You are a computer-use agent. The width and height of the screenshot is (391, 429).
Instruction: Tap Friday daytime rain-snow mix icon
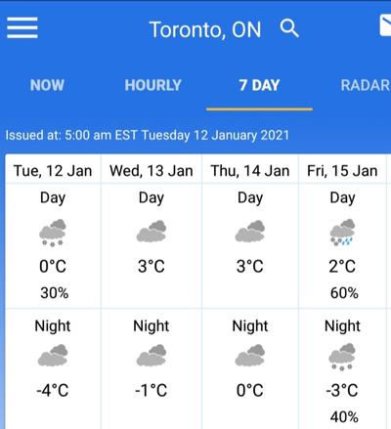[x=342, y=233]
